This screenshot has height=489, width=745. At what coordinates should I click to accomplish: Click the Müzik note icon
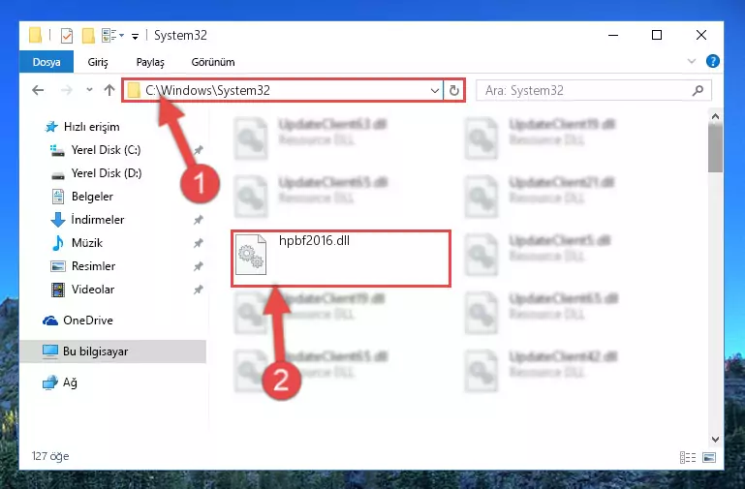pyautogui.click(x=57, y=243)
